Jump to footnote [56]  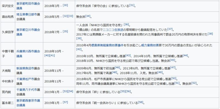pos(128,91)
